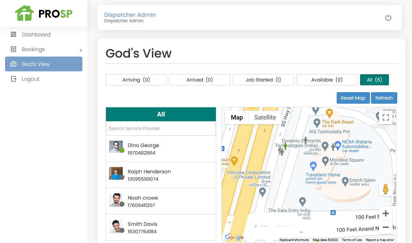Click the green provider marker on map

(x=285, y=146)
